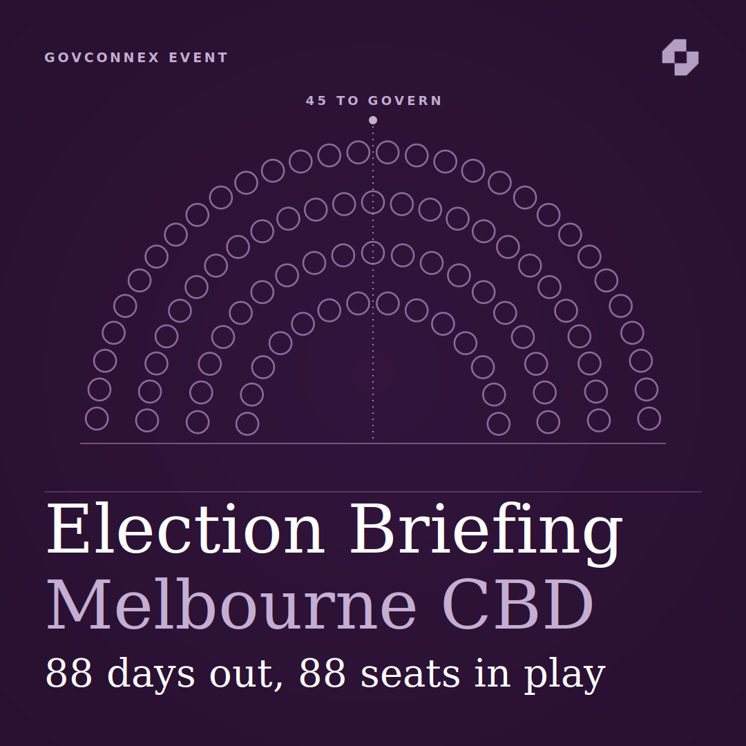Click second arc's seat crossed by dotted line
This screenshot has height=746, width=746.
[373, 202]
